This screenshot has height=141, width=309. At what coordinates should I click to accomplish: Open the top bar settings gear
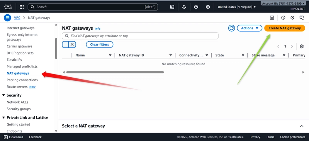(x=208, y=7)
